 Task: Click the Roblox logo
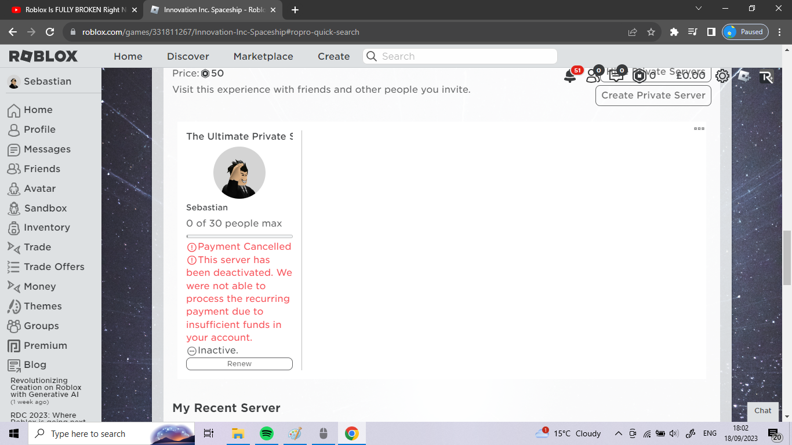tap(43, 56)
